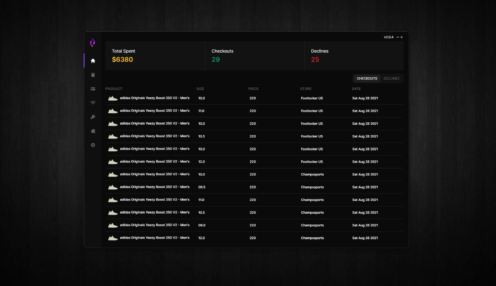
Task: Click price 220 in Champssports size 12.0 row
Action: [x=253, y=238]
